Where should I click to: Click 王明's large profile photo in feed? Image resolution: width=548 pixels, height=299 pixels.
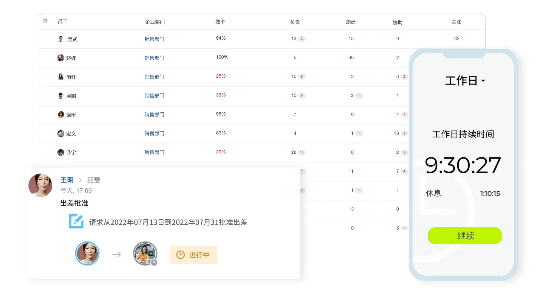pyautogui.click(x=41, y=185)
